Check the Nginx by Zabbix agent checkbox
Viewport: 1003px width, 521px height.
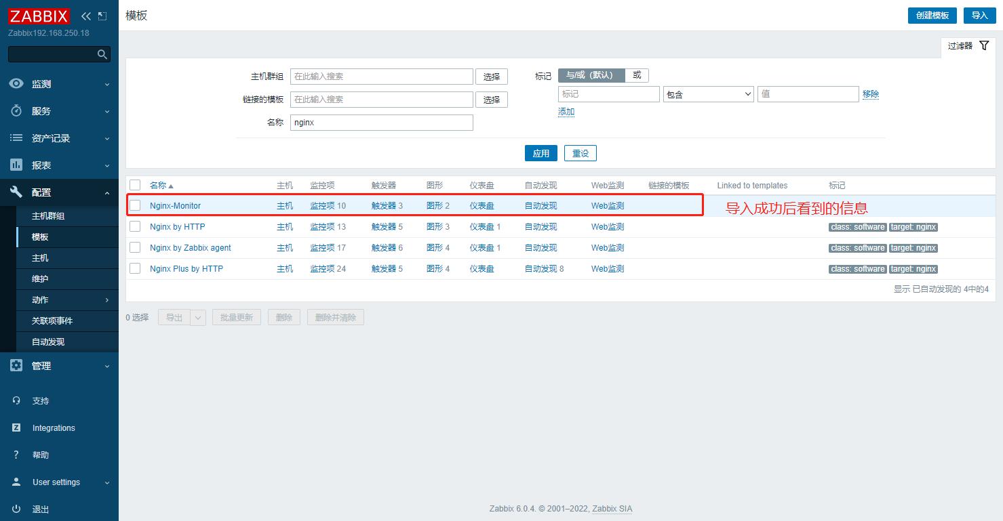135,247
